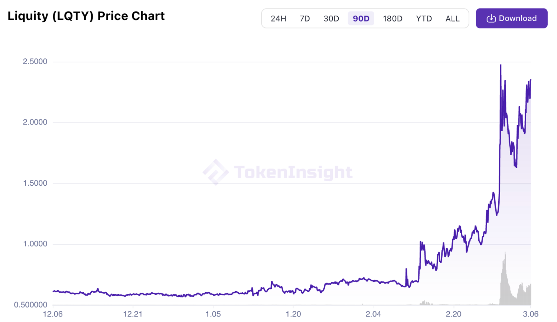
Task: Click the download arrow icon
Action: tap(491, 19)
